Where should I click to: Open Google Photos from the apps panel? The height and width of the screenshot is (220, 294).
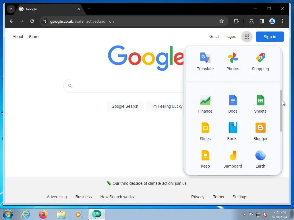point(233,62)
